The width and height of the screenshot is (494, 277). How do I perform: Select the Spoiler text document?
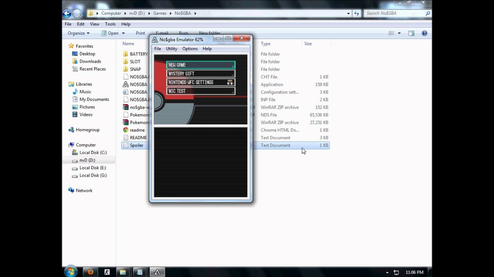point(136,145)
